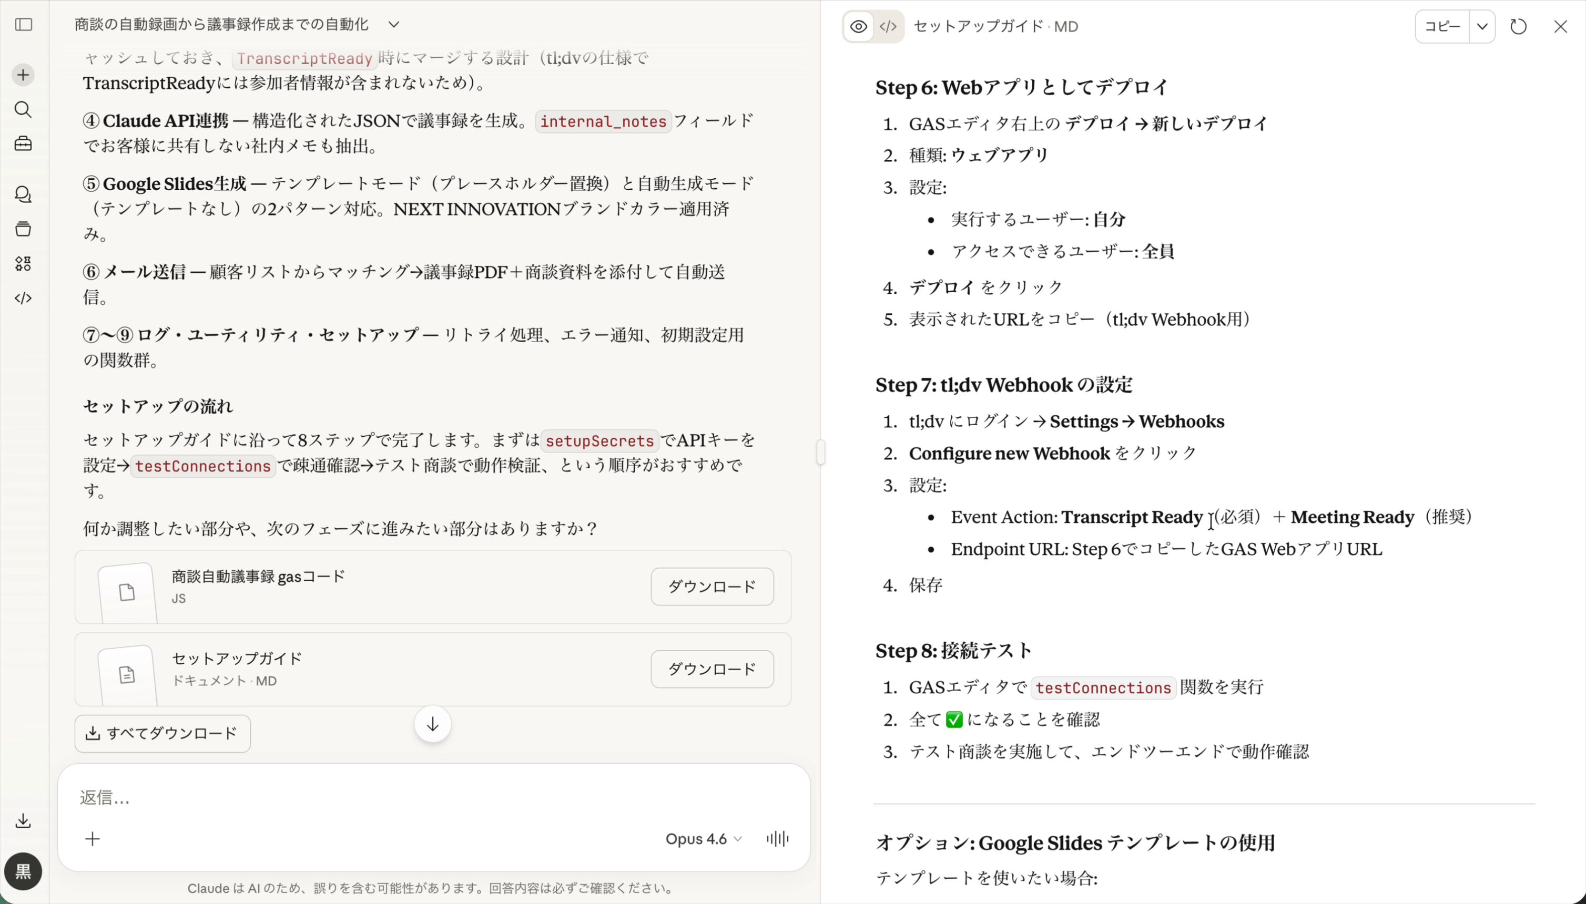Toggle the sidebar panel open
1586x904 pixels.
pyautogui.click(x=23, y=25)
